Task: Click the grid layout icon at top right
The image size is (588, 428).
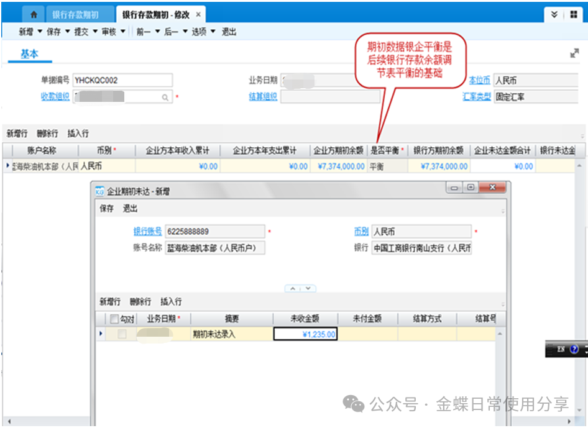Action: (573, 15)
